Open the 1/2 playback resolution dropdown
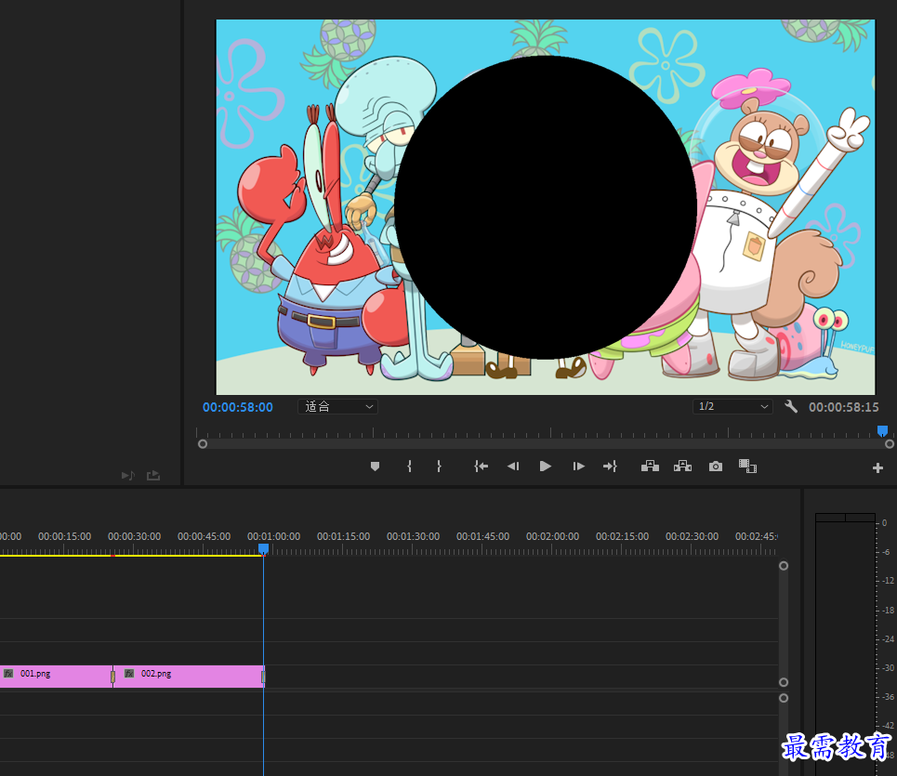The height and width of the screenshot is (776, 897). 732,406
